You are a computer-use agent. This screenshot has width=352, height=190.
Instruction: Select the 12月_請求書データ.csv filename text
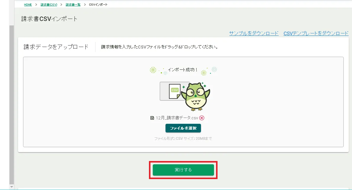pyautogui.click(x=177, y=118)
